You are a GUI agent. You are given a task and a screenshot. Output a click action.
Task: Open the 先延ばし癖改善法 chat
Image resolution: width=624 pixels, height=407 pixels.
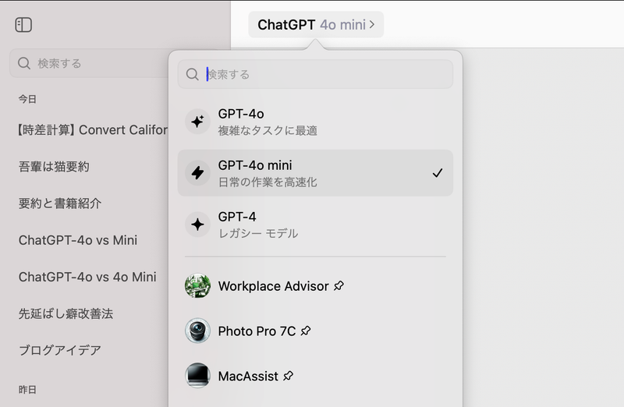[66, 313]
